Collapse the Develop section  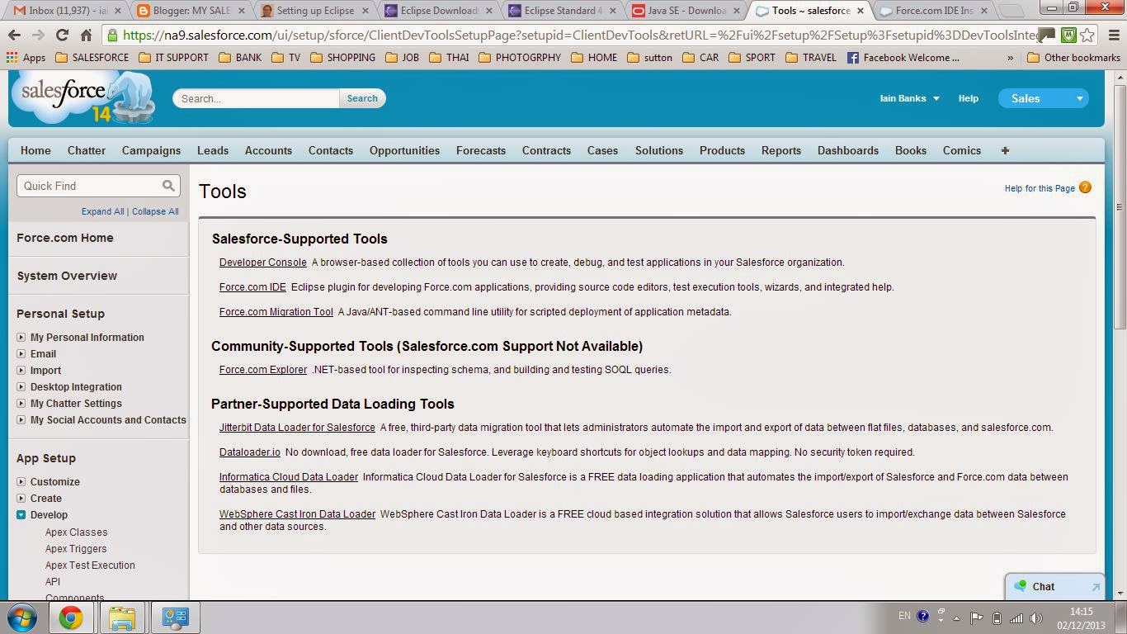[21, 514]
